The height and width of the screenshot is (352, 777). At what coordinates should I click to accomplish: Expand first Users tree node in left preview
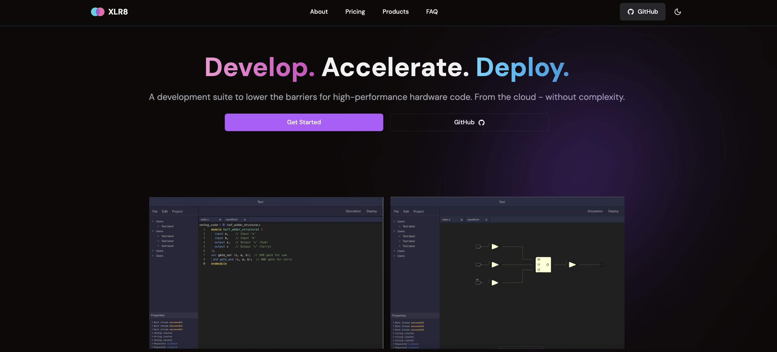click(153, 221)
